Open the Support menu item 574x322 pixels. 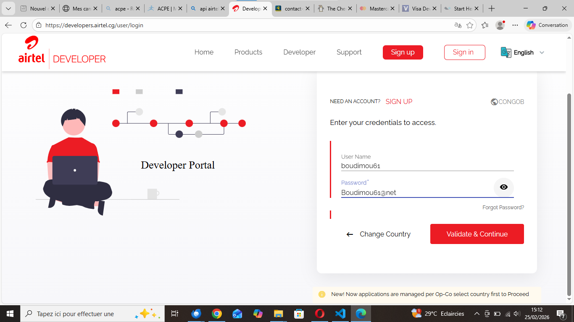[x=349, y=52]
